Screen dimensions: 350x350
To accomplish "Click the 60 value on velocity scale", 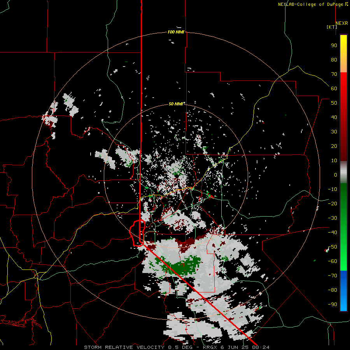I will click(334, 89).
